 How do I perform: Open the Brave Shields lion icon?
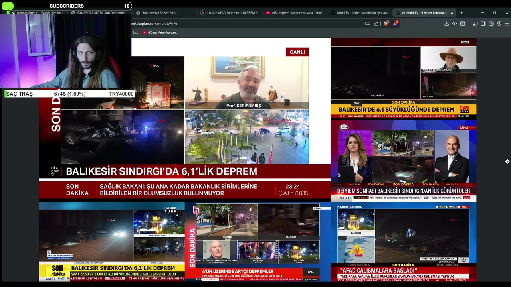(386, 24)
